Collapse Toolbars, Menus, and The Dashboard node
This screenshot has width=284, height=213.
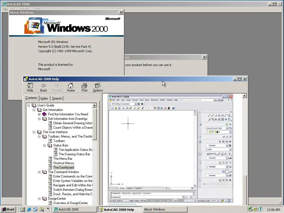[39, 136]
